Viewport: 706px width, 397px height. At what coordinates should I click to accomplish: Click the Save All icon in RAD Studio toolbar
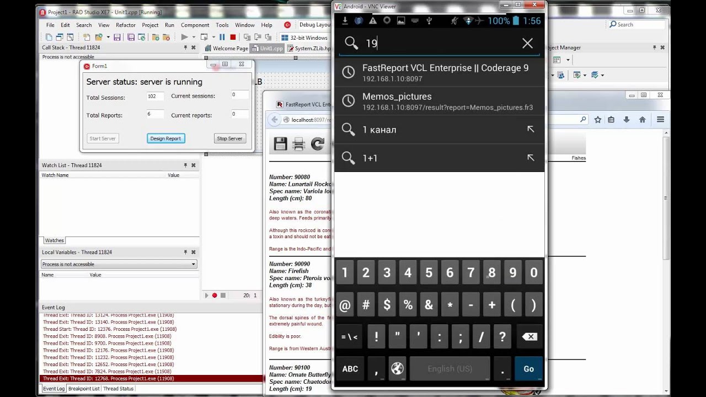pyautogui.click(x=131, y=37)
